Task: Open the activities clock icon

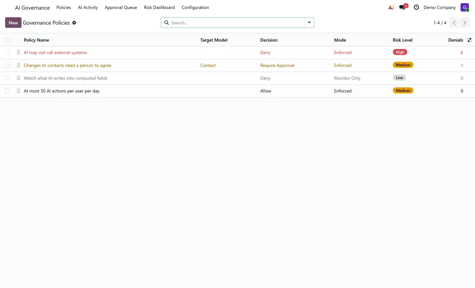Action: coord(416,7)
